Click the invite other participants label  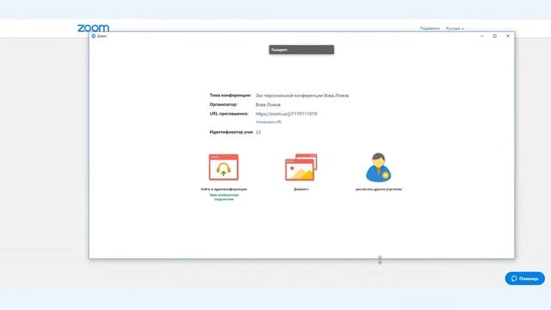click(x=379, y=189)
